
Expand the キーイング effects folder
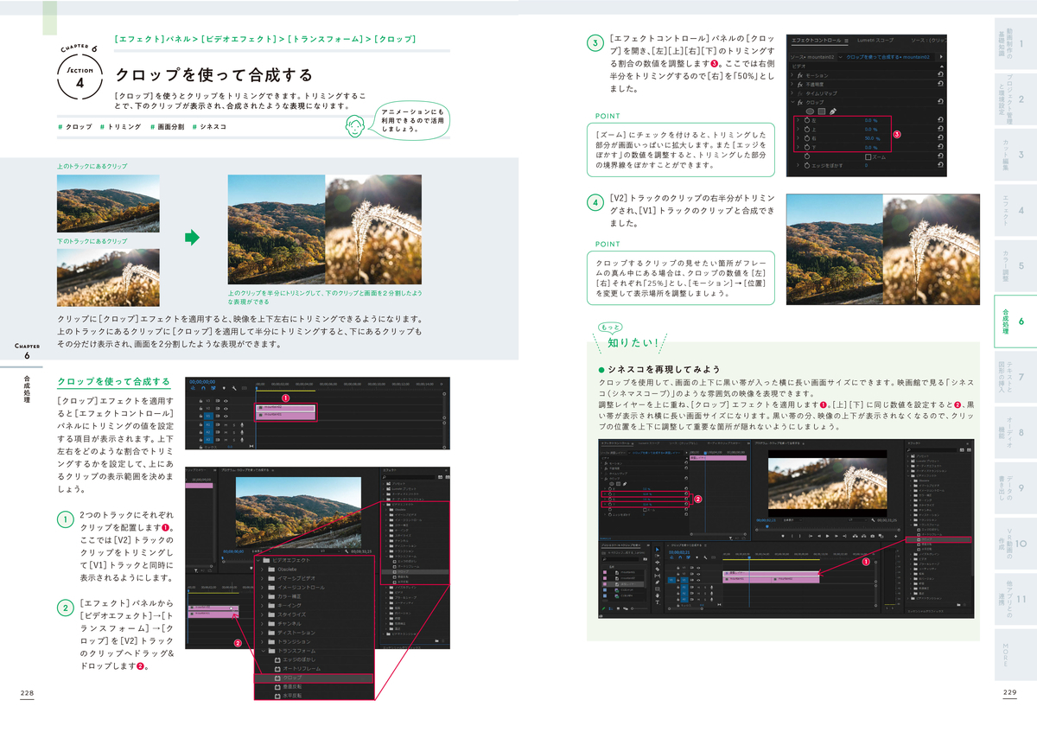point(262,605)
